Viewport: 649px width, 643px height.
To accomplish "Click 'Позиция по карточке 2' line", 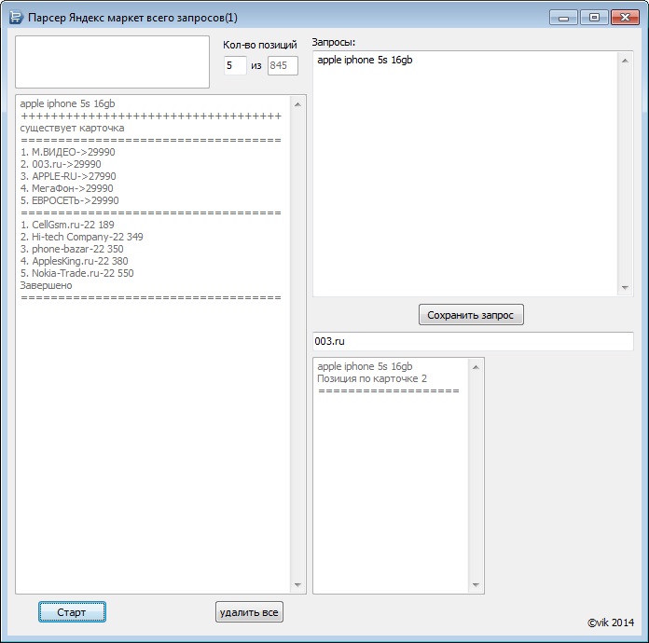I will pos(372,378).
